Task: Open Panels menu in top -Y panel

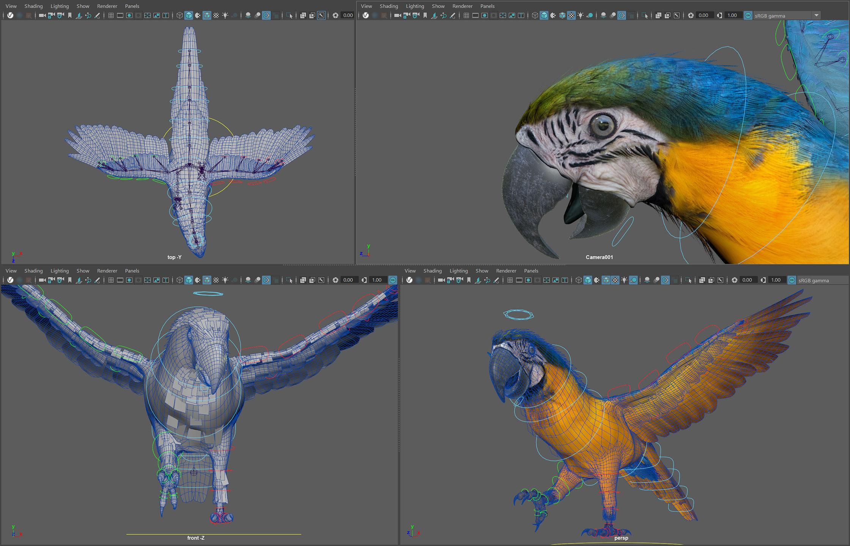Action: [132, 6]
